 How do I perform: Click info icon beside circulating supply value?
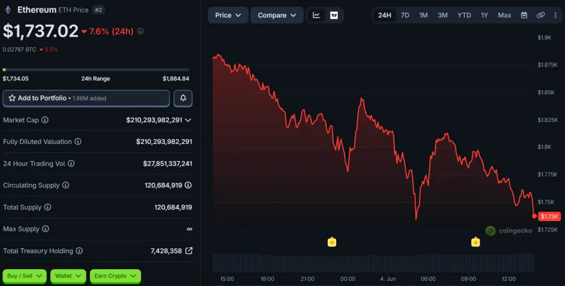[188, 185]
